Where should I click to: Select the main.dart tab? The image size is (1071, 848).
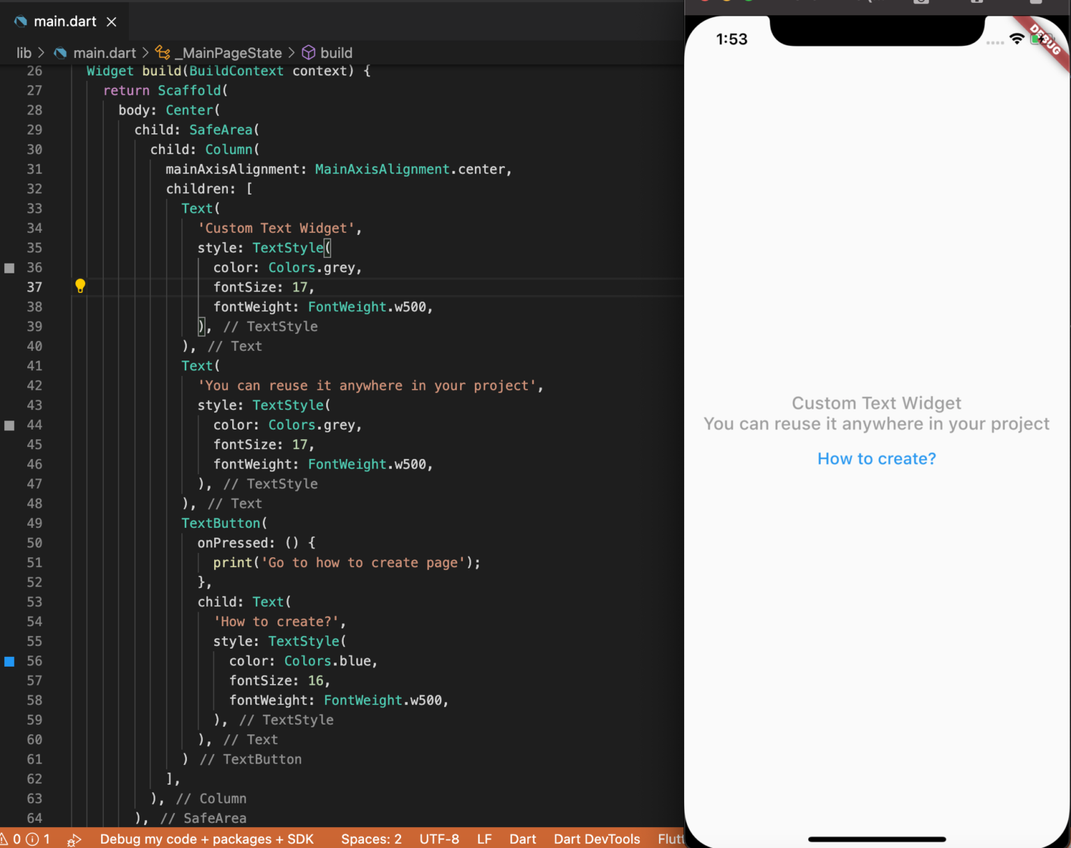[x=65, y=22]
